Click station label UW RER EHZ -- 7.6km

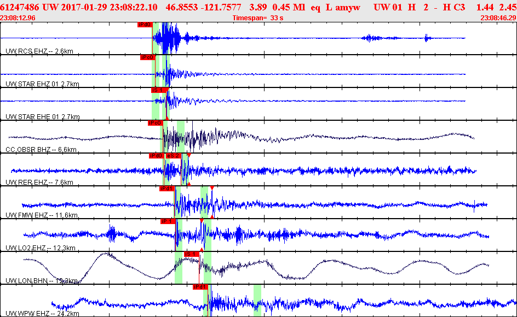[39, 182]
